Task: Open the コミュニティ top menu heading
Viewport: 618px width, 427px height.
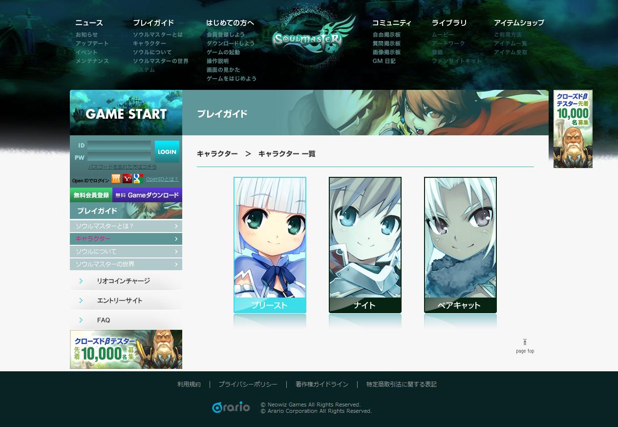Action: [x=392, y=23]
